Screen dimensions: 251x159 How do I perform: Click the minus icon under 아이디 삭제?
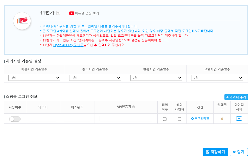(238, 119)
